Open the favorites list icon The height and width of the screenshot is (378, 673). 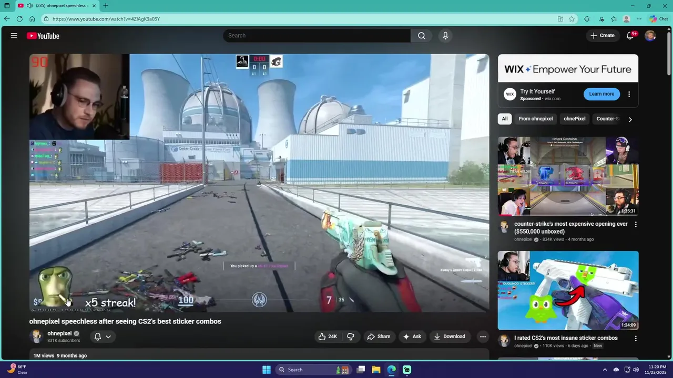click(614, 19)
